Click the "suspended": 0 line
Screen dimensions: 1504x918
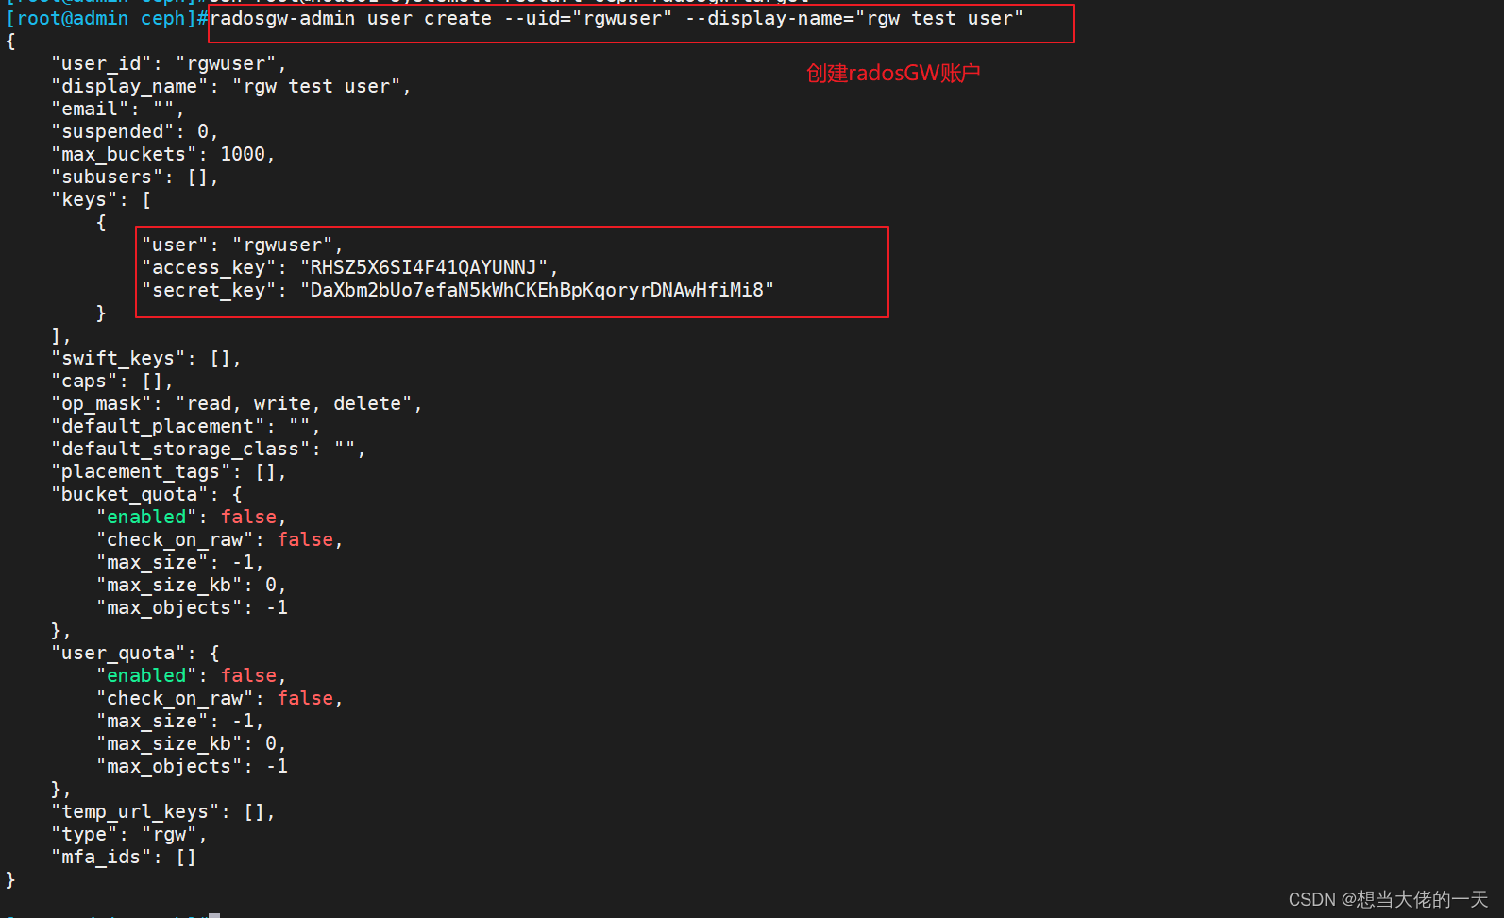[135, 131]
